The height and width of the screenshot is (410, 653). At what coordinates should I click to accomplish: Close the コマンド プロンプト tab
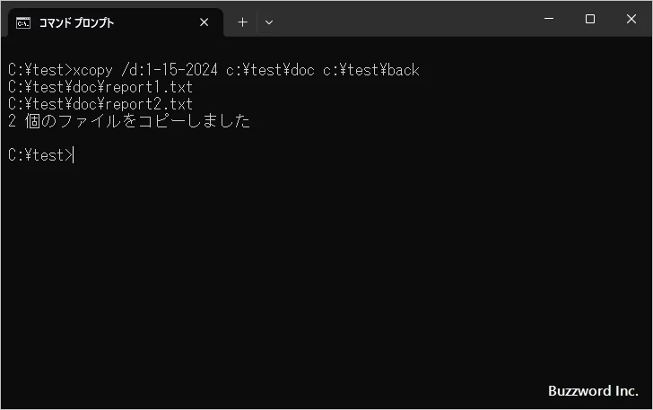click(205, 22)
